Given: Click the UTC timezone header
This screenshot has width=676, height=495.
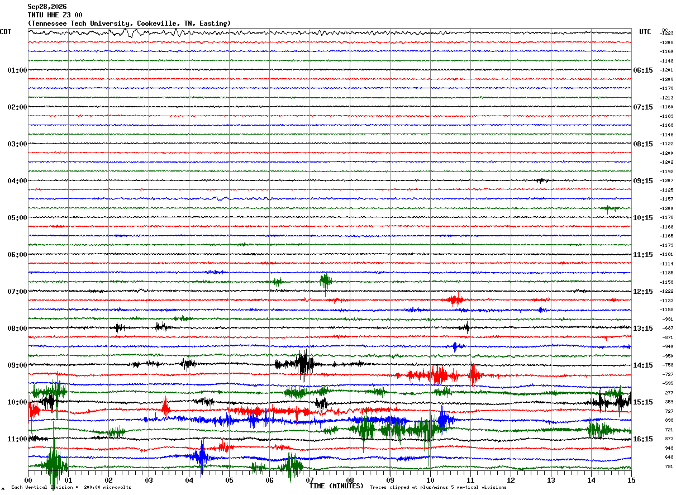Looking at the screenshot, I should point(645,32).
